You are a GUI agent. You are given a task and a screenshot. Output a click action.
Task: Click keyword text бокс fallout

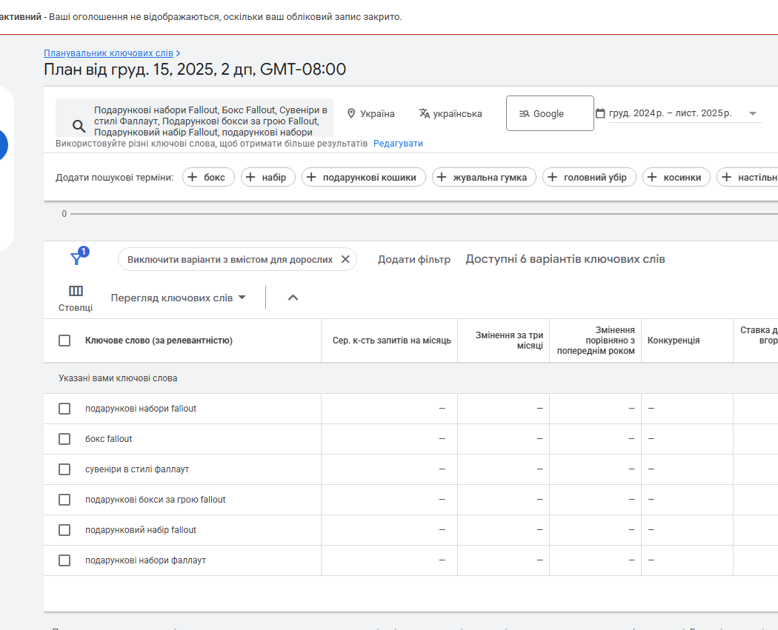[109, 439]
